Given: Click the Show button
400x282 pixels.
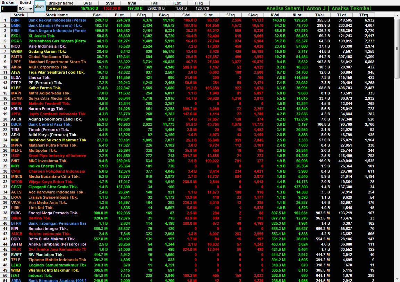Looking at the screenshot, I should 40,6.
